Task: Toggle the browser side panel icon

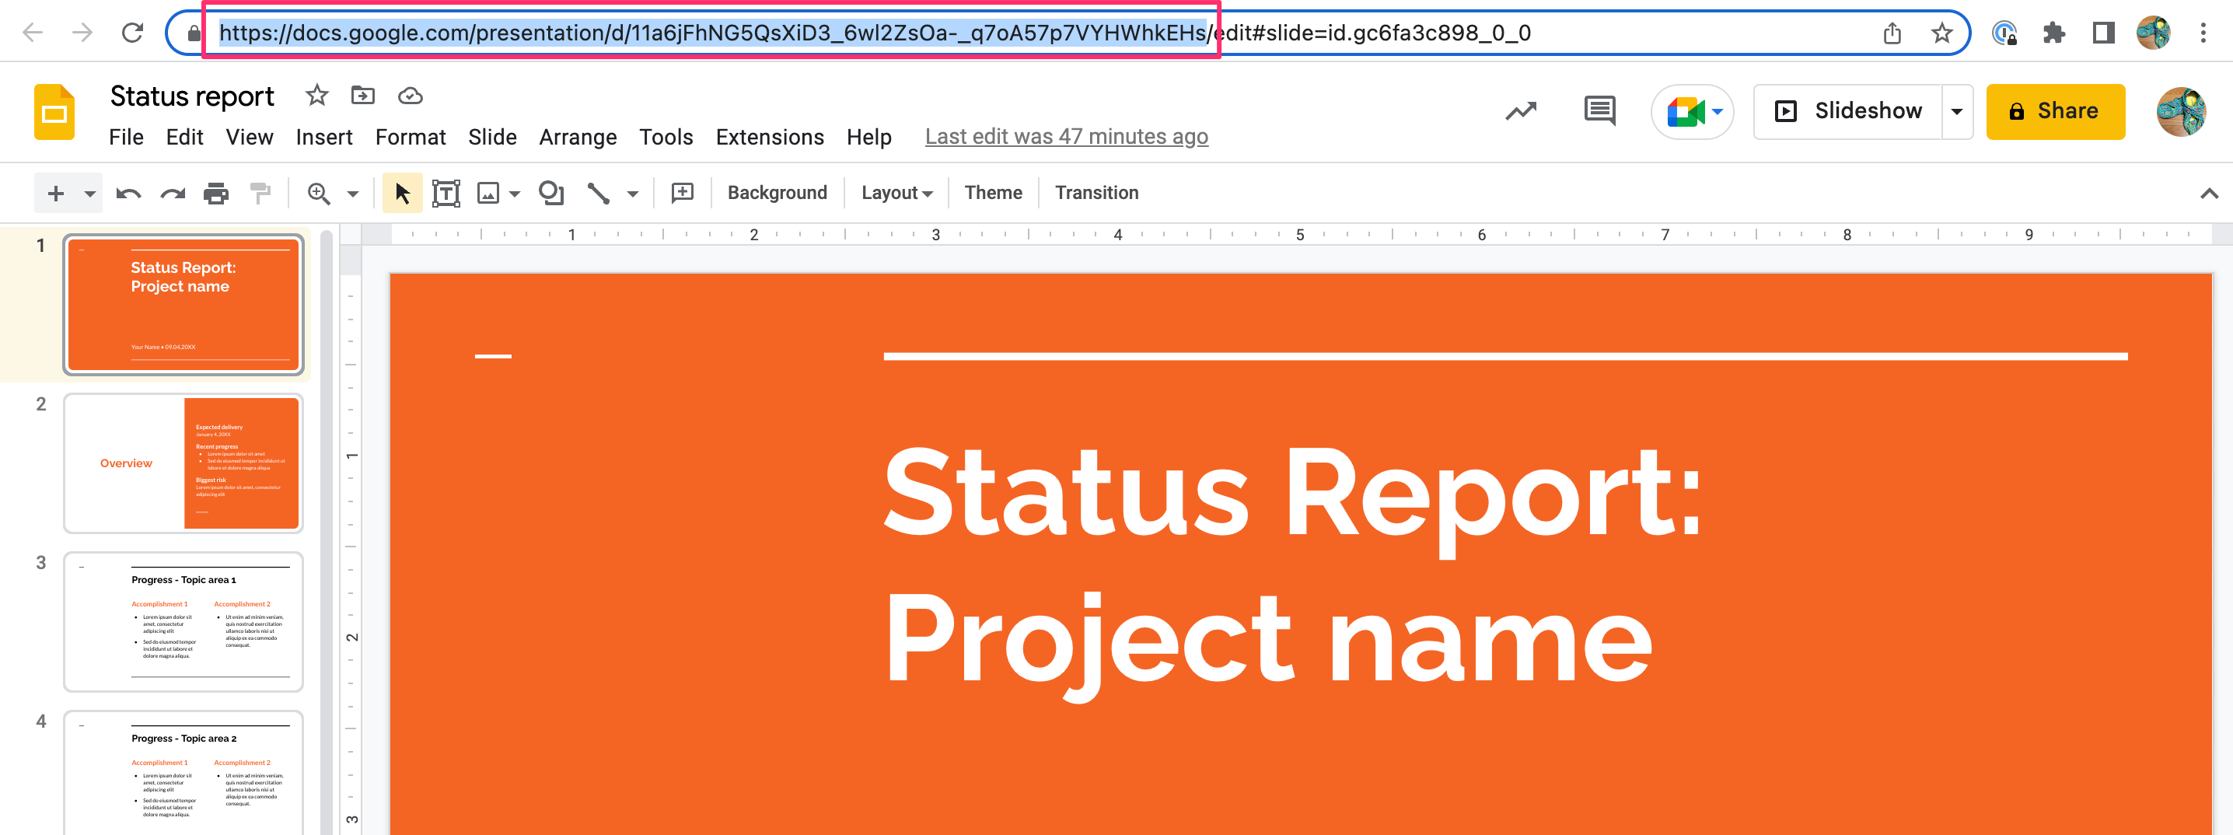Action: (x=2103, y=33)
